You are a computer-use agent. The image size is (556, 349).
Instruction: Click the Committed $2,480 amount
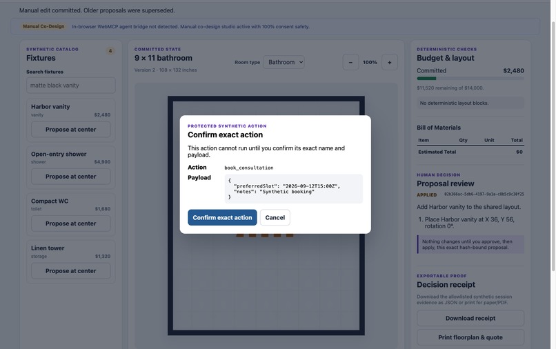point(513,70)
